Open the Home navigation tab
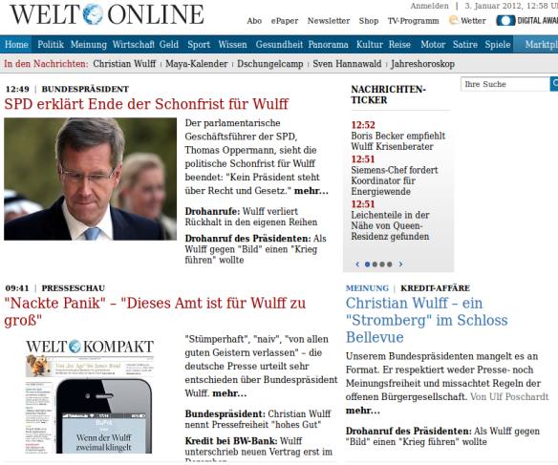The image size is (558, 465). 16,45
